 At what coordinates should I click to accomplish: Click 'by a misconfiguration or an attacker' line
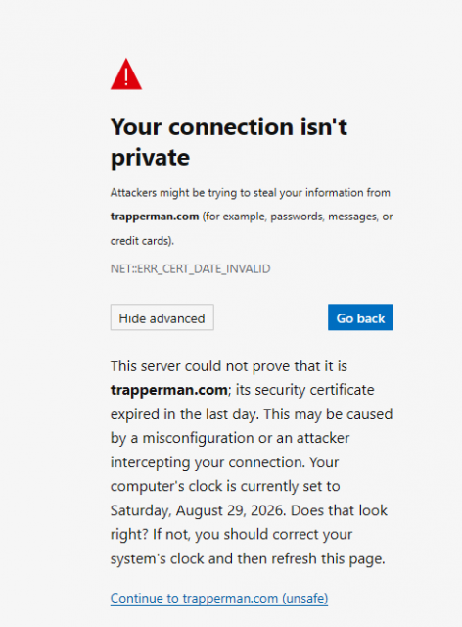point(230,438)
